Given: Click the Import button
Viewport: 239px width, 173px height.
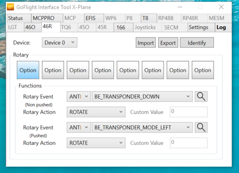Looking at the screenshot, I should click(x=146, y=43).
